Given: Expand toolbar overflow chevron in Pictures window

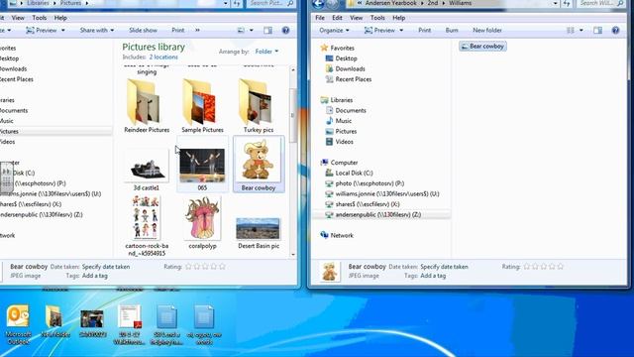Looking at the screenshot, I should tap(197, 30).
